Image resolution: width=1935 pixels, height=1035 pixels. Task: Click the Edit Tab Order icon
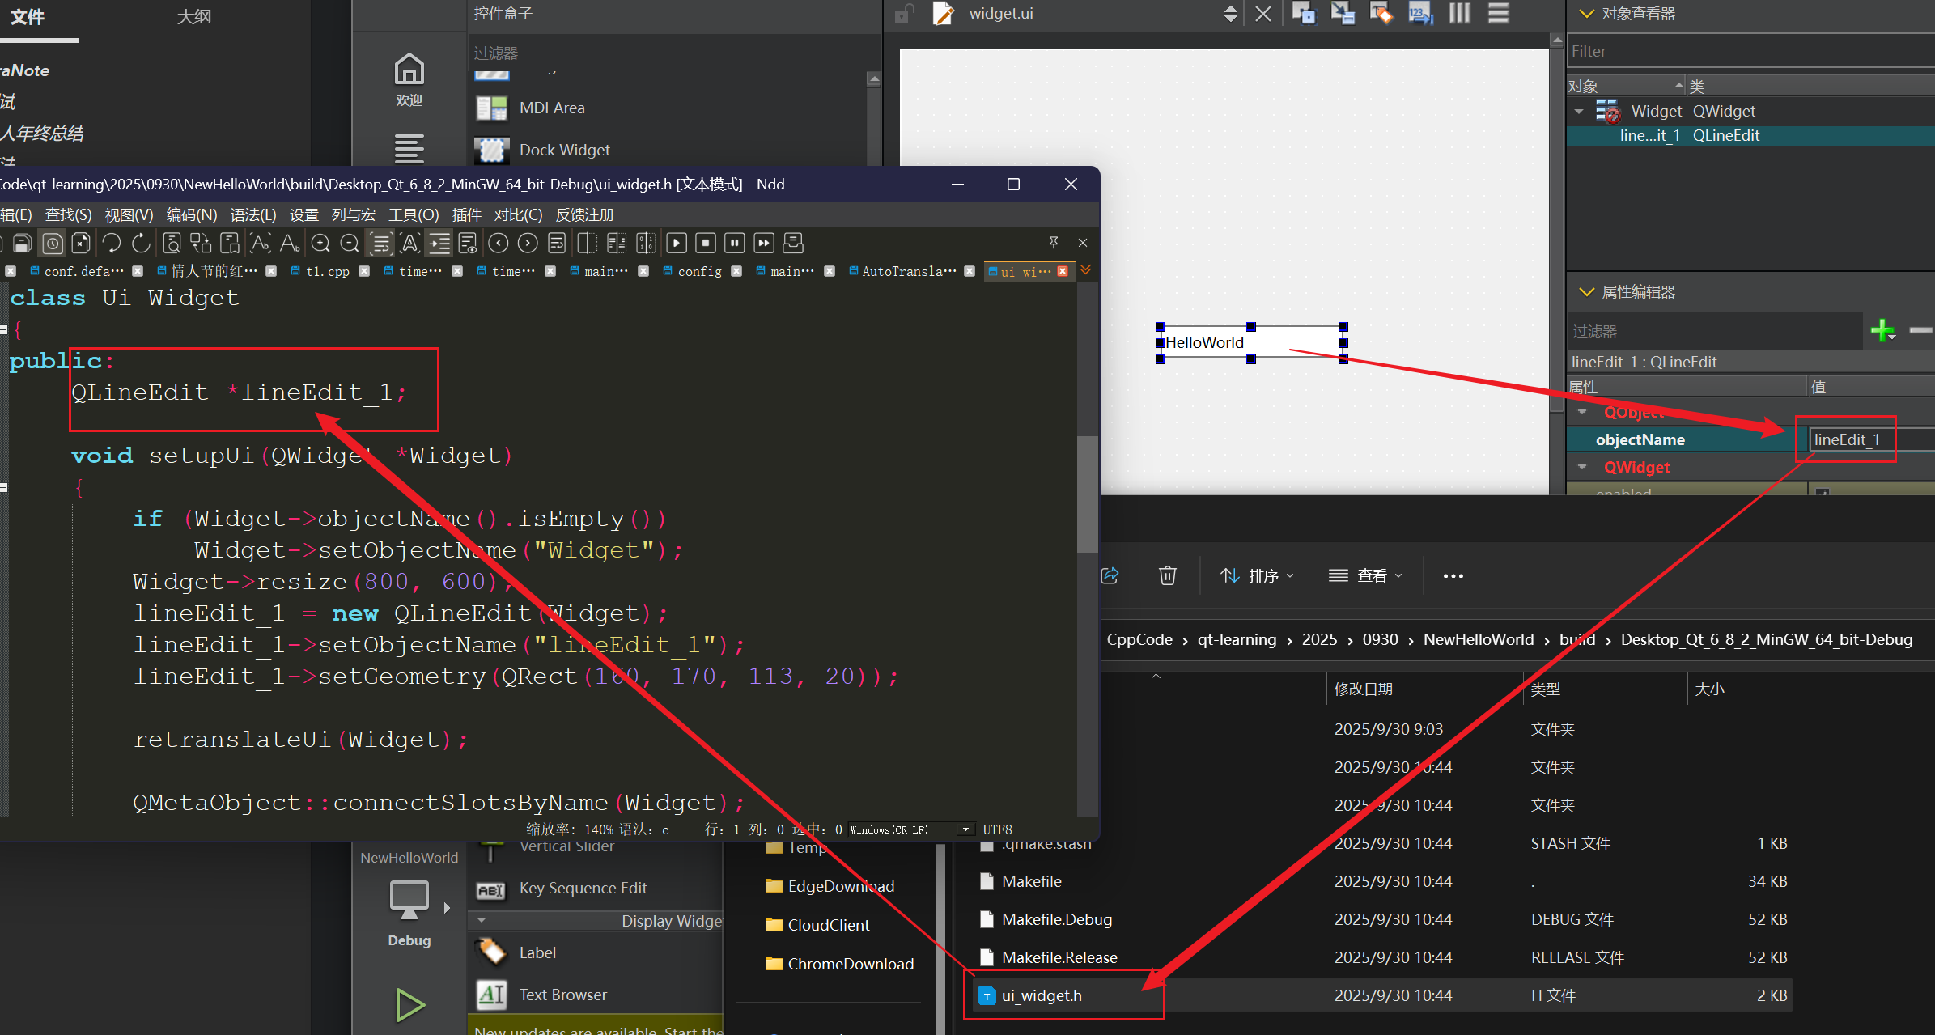tap(1420, 14)
